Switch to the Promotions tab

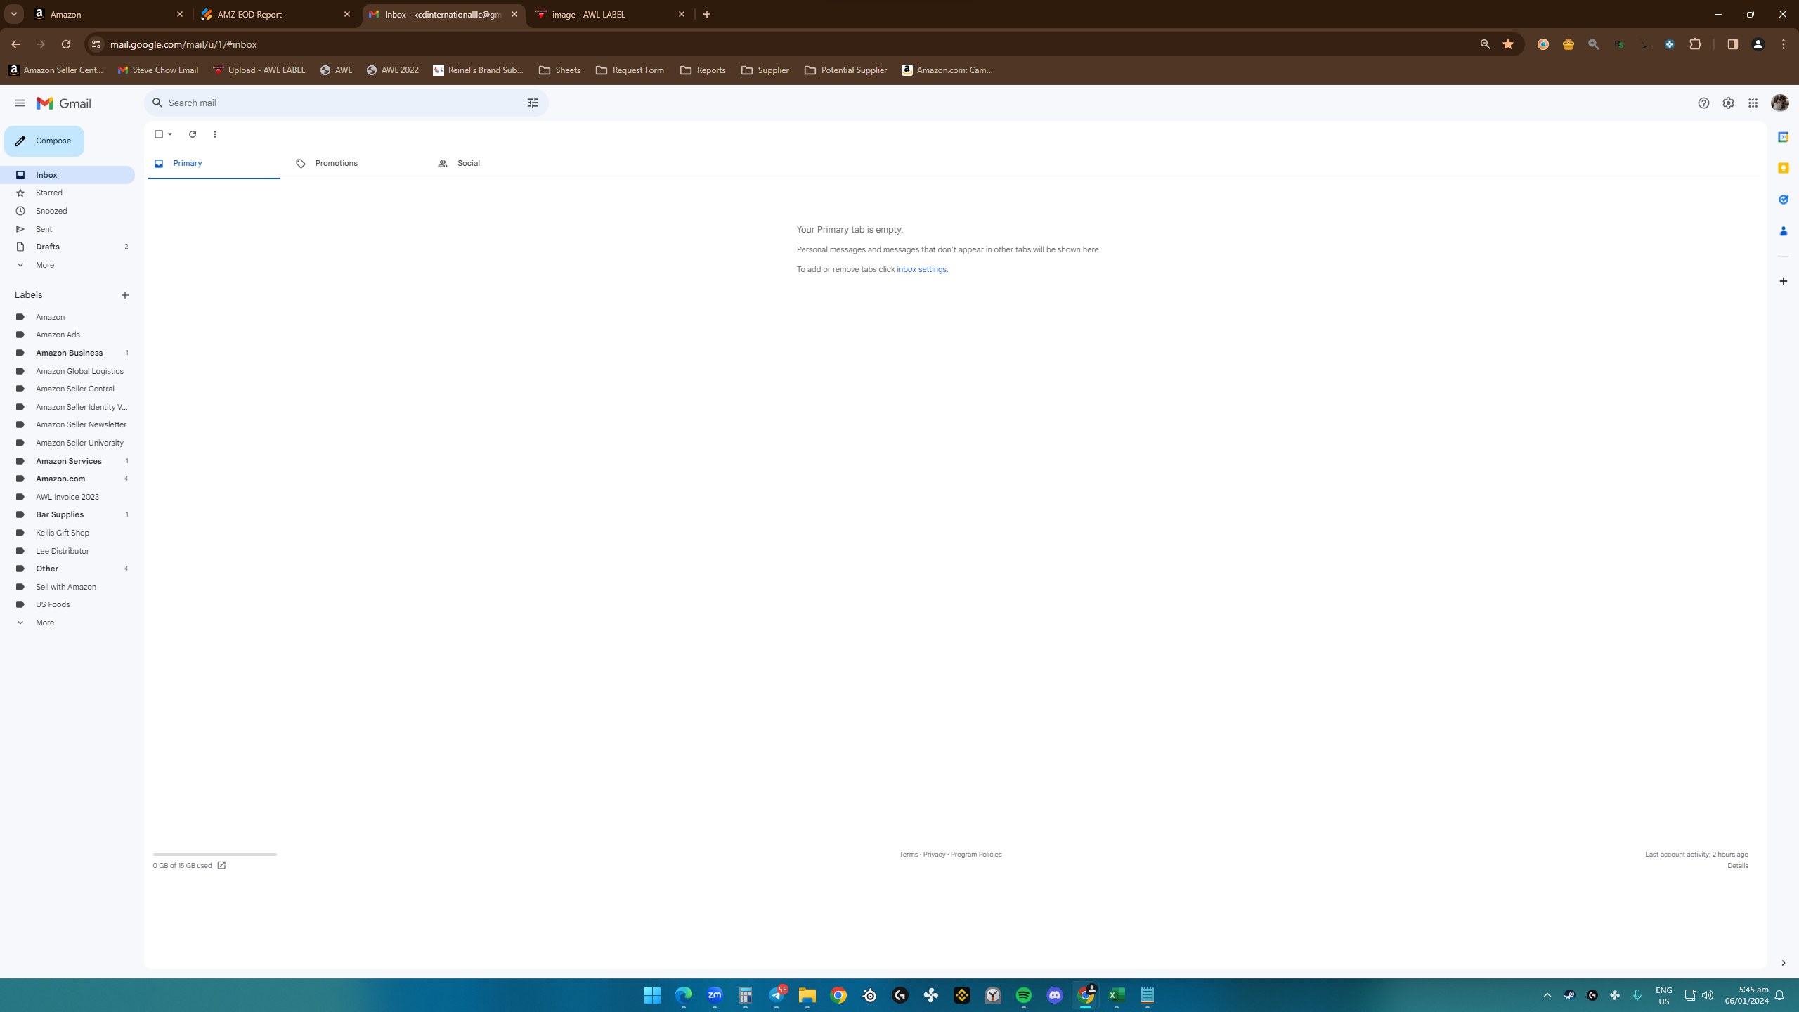tap(355, 164)
